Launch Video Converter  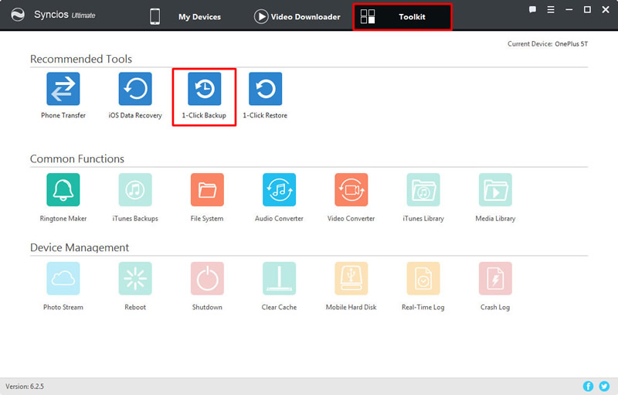tap(351, 189)
